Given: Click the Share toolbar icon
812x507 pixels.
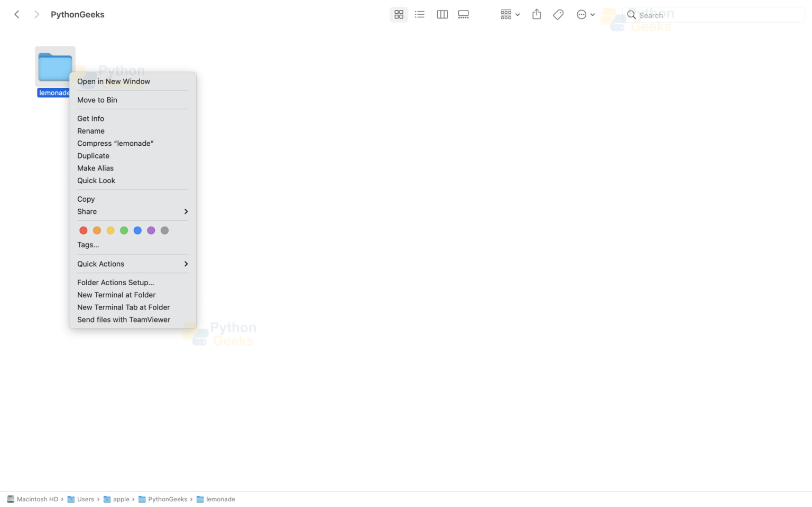Looking at the screenshot, I should [537, 15].
